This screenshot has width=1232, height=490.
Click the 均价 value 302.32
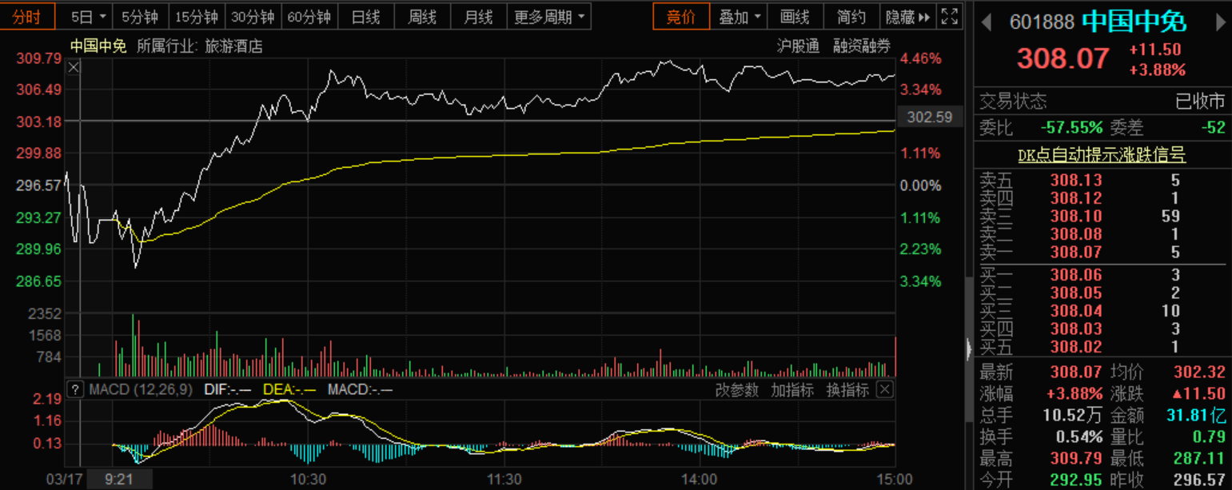1199,372
